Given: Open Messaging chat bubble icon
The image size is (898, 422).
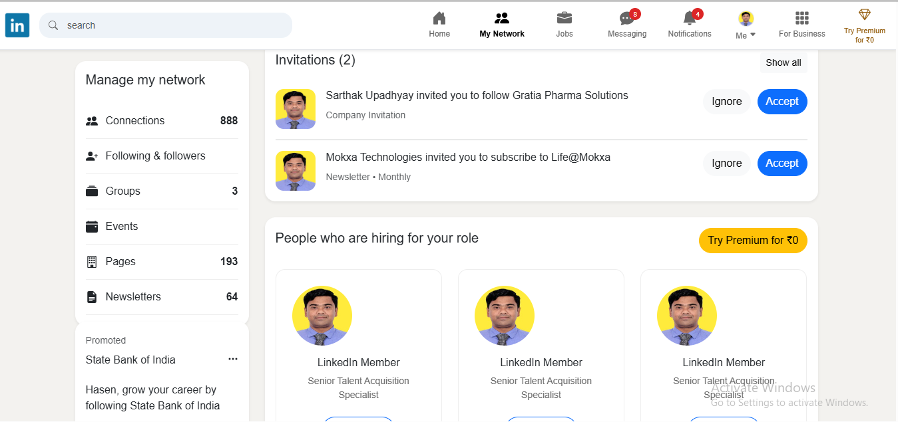Looking at the screenshot, I should [626, 19].
